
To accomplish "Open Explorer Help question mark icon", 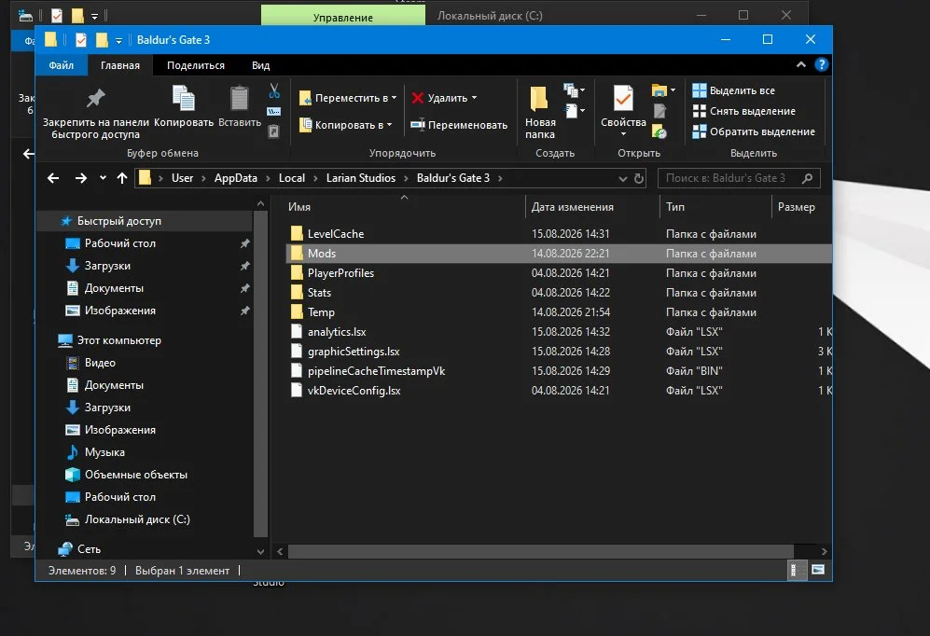I will tap(821, 64).
